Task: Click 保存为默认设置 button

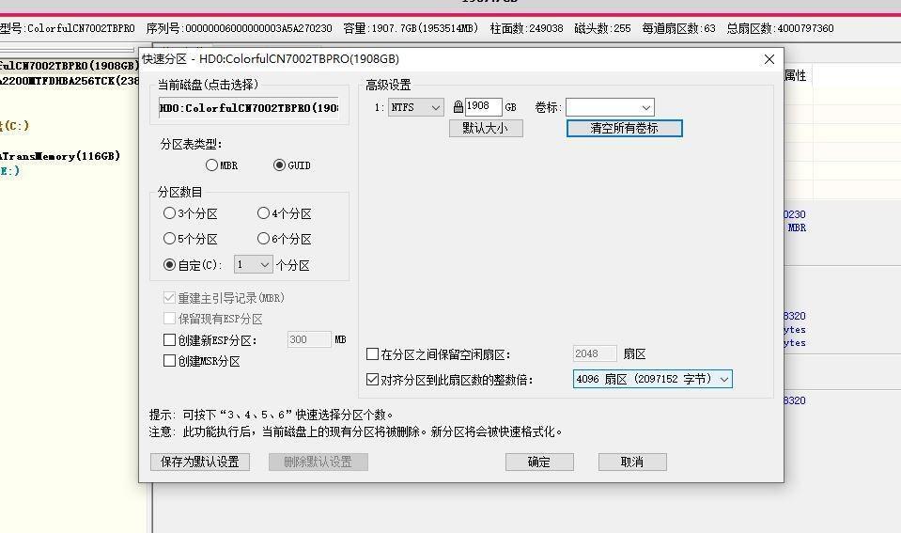Action: [x=200, y=462]
